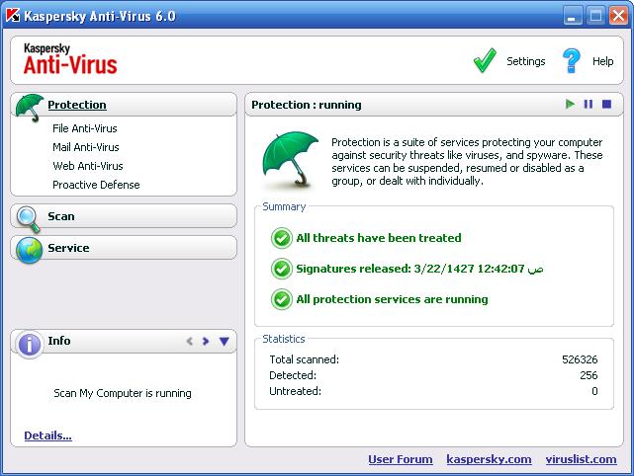
Task: Click the Kaspersky K logo in title bar
Action: point(13,16)
